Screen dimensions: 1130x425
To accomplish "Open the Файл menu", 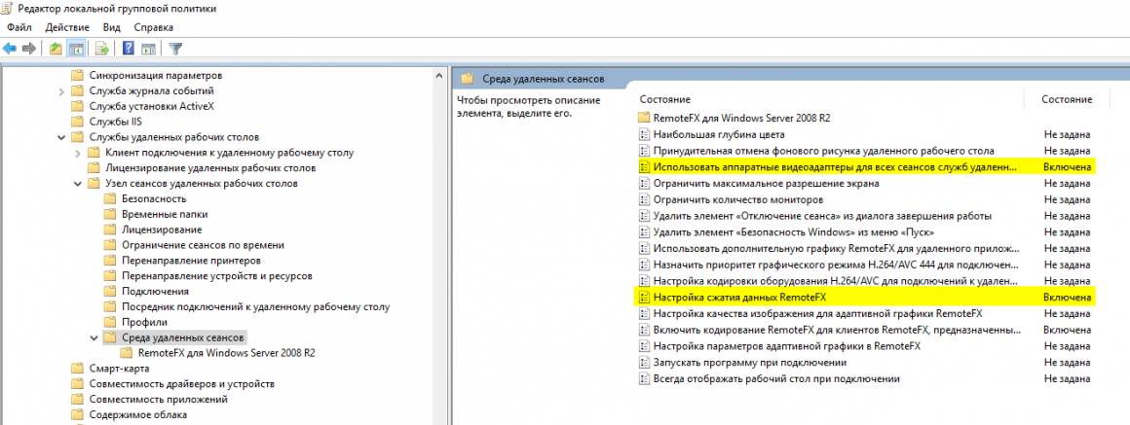I will (x=19, y=27).
